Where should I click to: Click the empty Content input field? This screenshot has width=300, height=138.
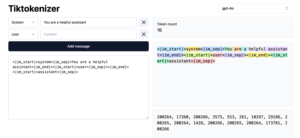click(88, 34)
